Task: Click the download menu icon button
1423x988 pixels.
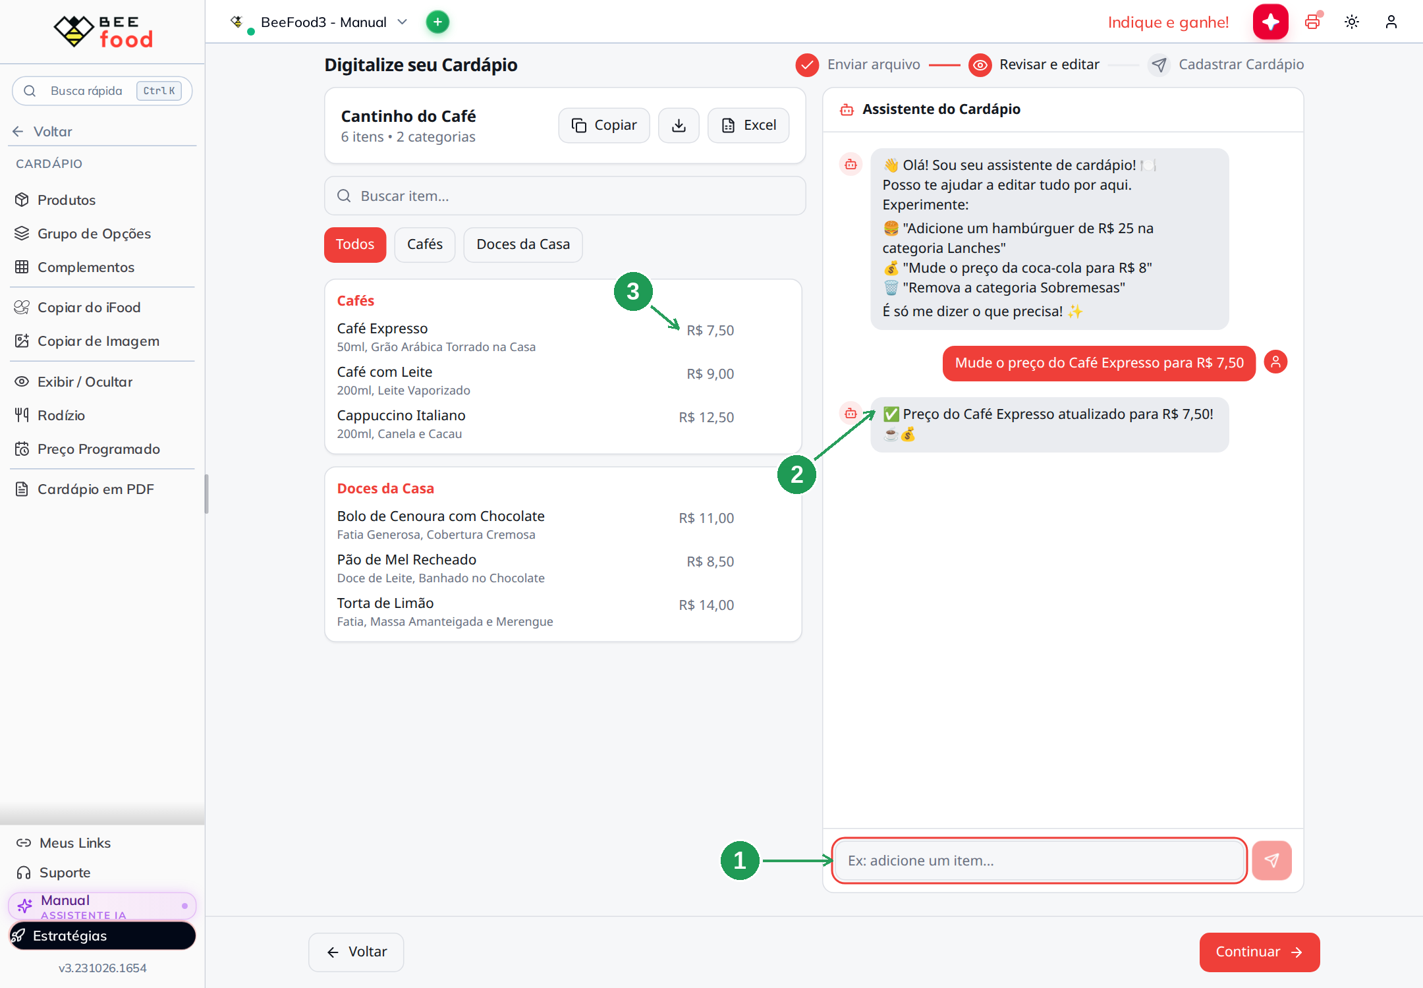Action: tap(679, 125)
